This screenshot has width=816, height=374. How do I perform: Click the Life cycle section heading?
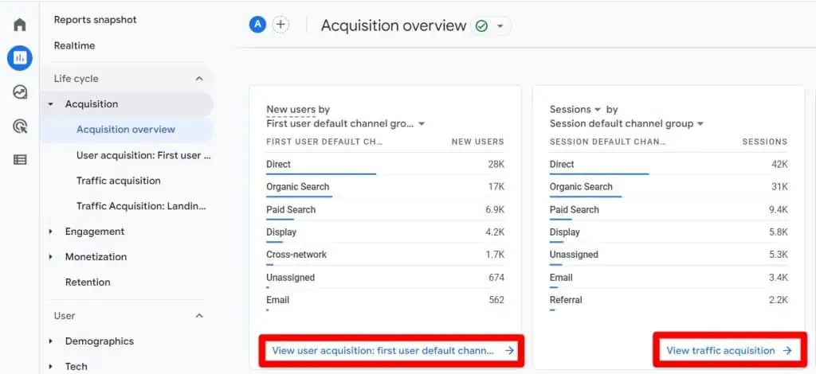76,79
